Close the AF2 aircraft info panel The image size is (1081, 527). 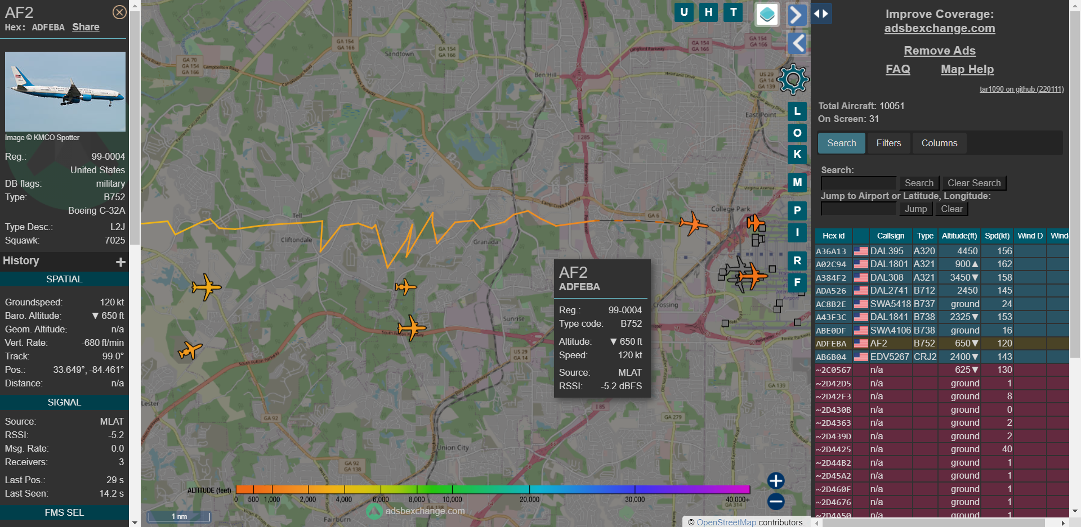click(119, 12)
